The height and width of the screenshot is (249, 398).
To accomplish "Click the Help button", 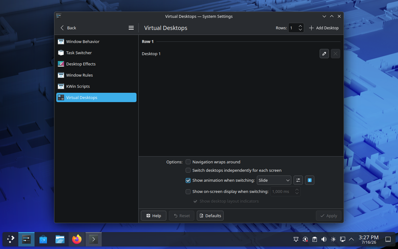I will [153, 216].
